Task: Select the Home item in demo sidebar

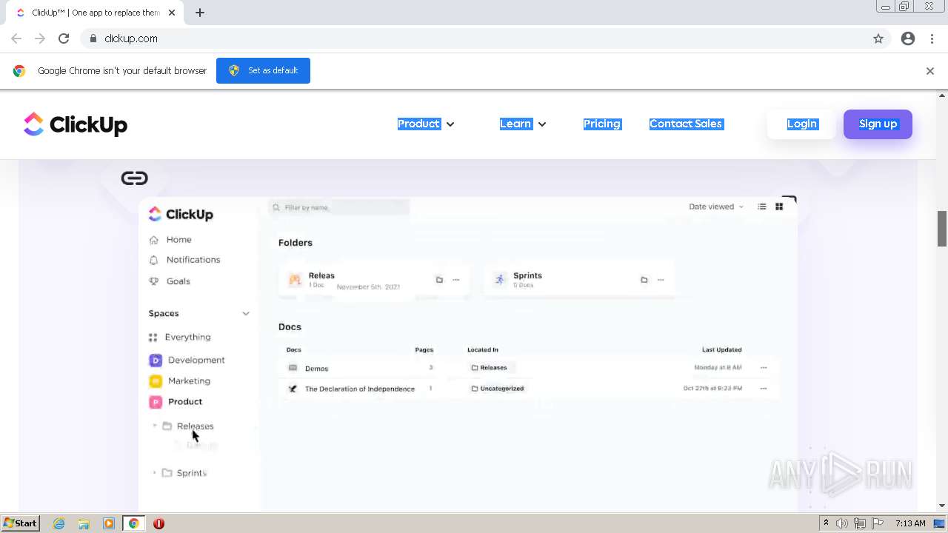Action: pyautogui.click(x=171, y=240)
